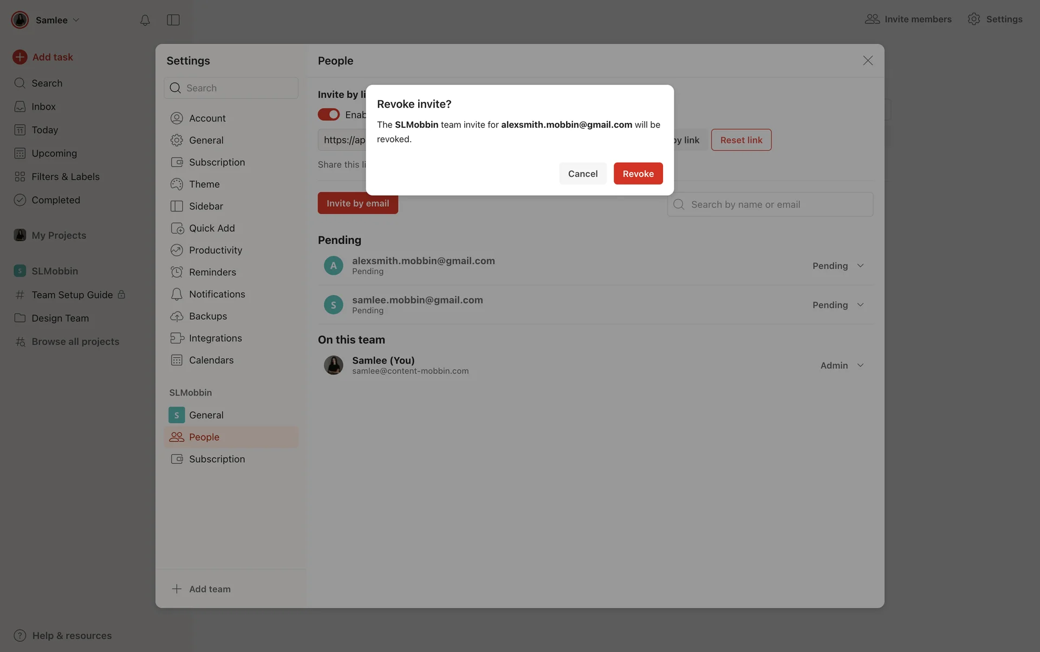Image resolution: width=1040 pixels, height=652 pixels.
Task: Cancel the revoke invite dialog
Action: (x=582, y=174)
